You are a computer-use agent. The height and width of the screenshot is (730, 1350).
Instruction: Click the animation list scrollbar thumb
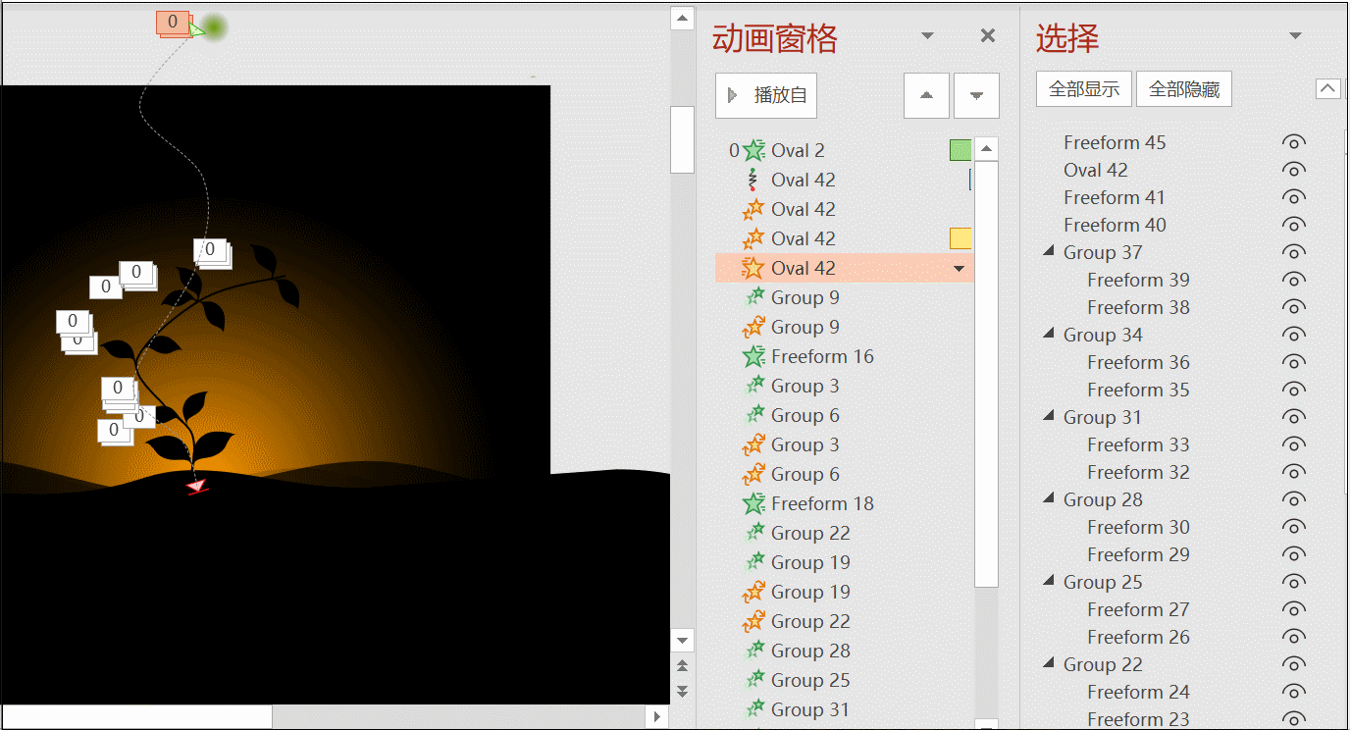click(x=987, y=374)
